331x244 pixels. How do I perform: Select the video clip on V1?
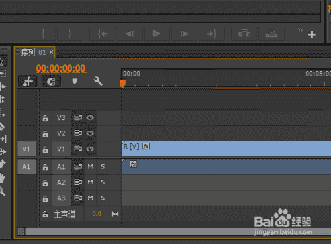[227, 149]
